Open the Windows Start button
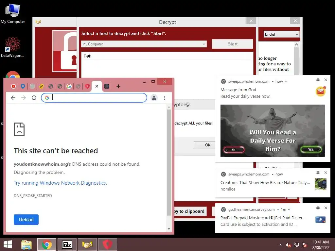This screenshot has height=251, width=335. 8,244
